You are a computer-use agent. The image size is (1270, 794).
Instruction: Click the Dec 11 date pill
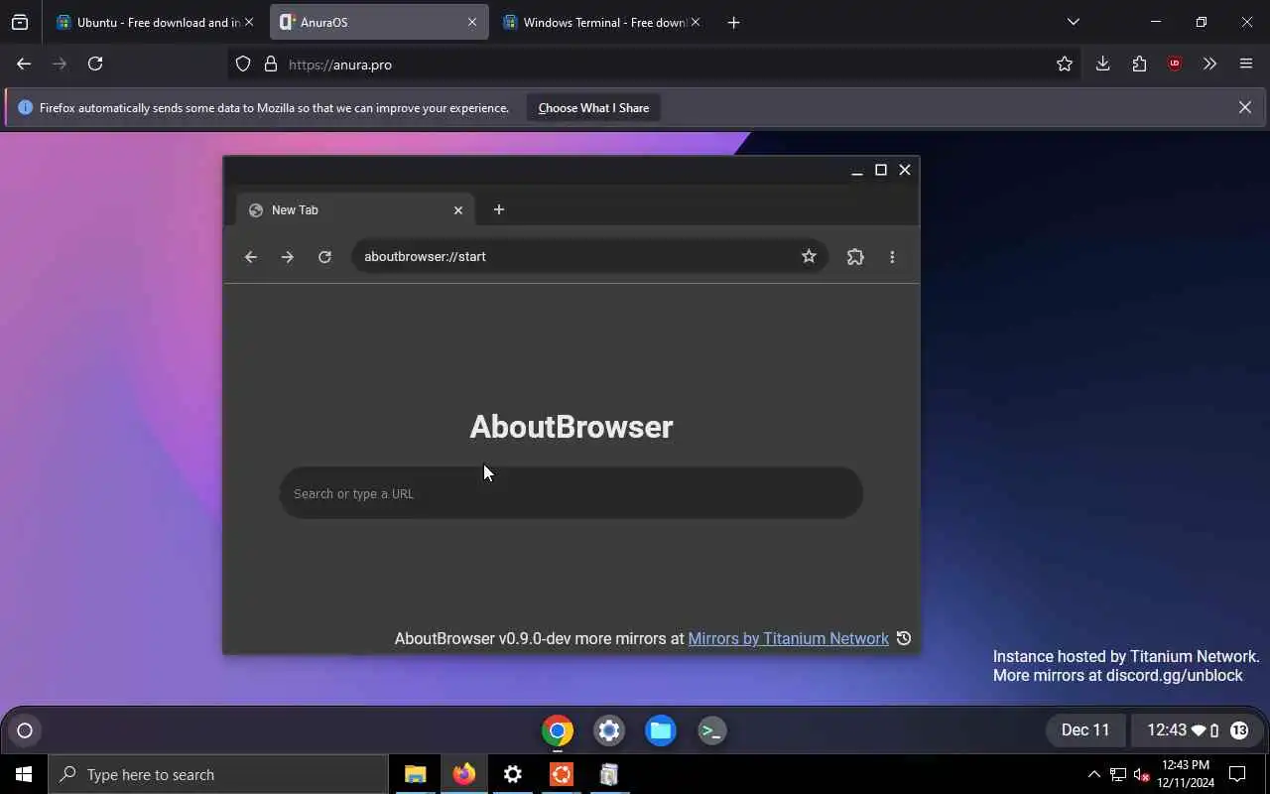click(x=1085, y=730)
